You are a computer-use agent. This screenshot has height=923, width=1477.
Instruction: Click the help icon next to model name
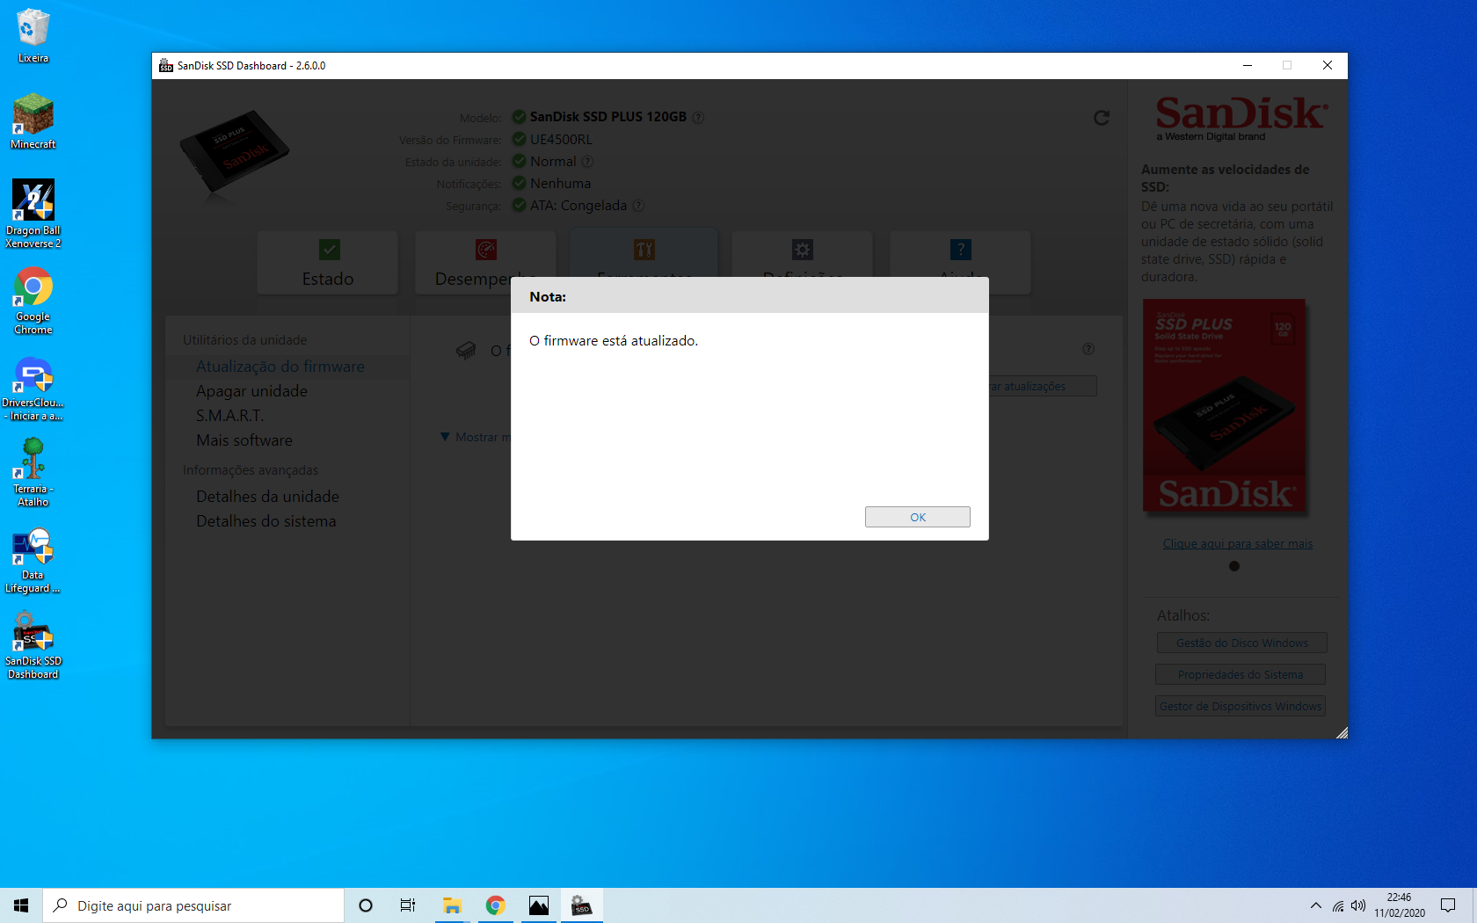[698, 117]
